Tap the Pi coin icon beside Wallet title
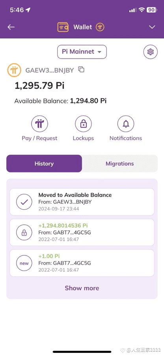Screen dimensions: 164x356 (100, 27)
